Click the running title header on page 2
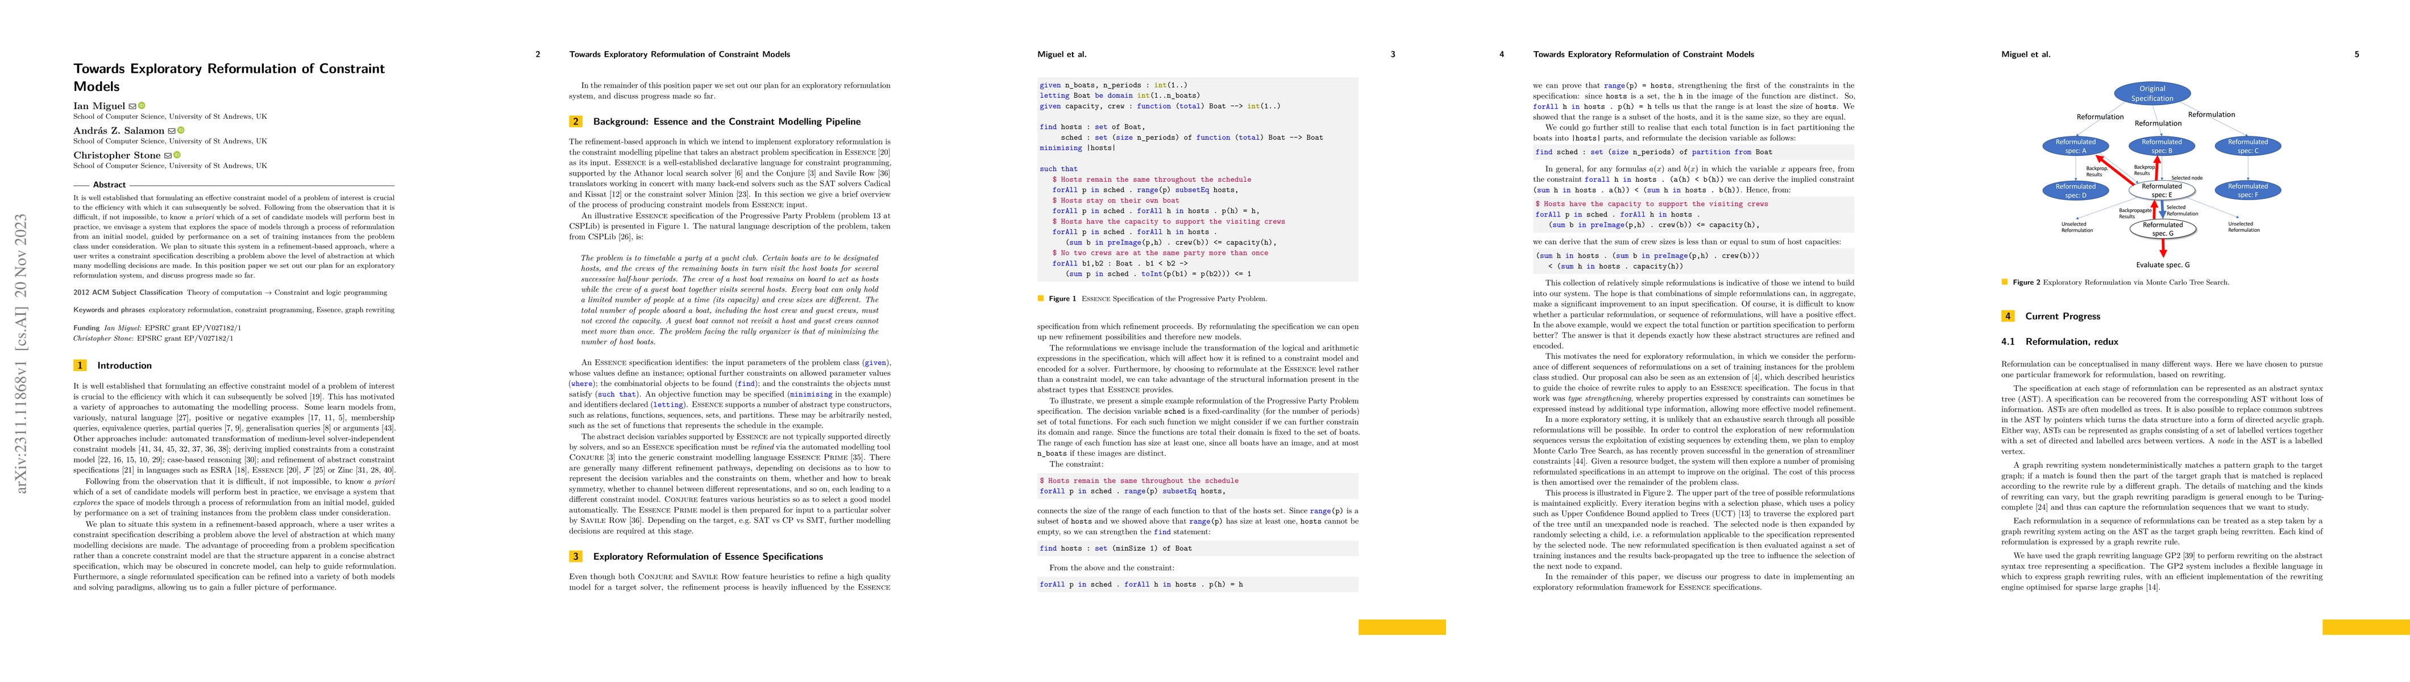The height and width of the screenshot is (682, 2410). (x=680, y=54)
